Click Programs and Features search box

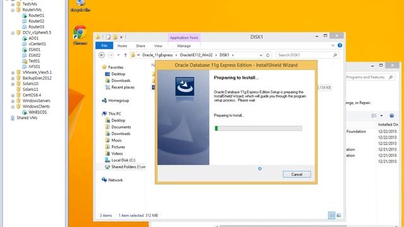[x=370, y=77]
